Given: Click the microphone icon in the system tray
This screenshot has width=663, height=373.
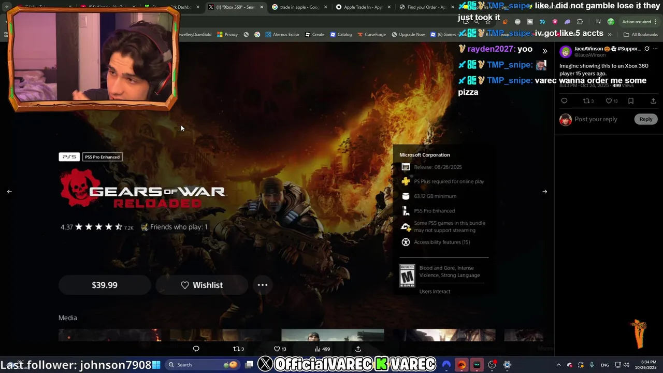Looking at the screenshot, I should click(x=592, y=365).
